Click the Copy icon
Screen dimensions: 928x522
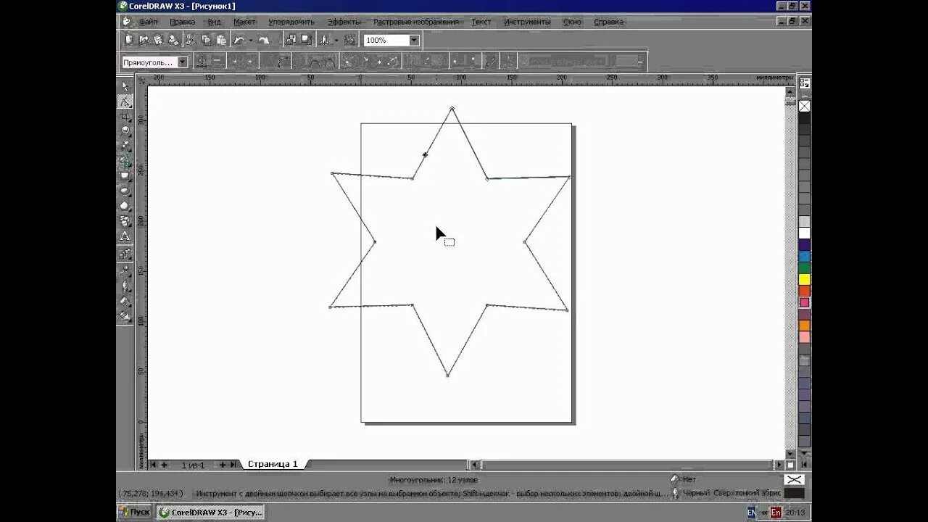pyautogui.click(x=207, y=40)
